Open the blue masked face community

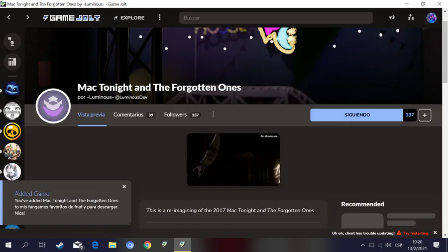click(x=12, y=90)
